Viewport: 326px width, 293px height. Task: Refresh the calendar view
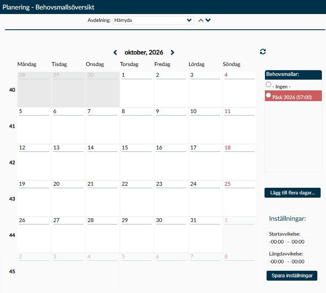[x=263, y=52]
